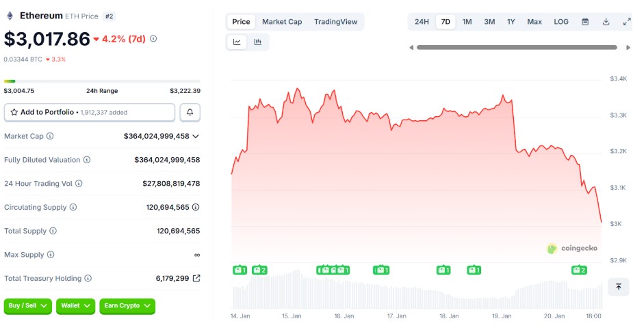Open the Earn Crypto dropdown
The image size is (633, 332).
click(x=127, y=306)
